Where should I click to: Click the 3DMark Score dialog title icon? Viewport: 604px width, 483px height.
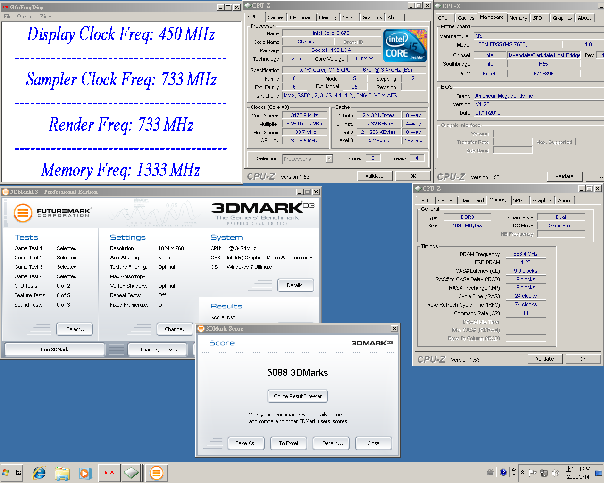(201, 329)
